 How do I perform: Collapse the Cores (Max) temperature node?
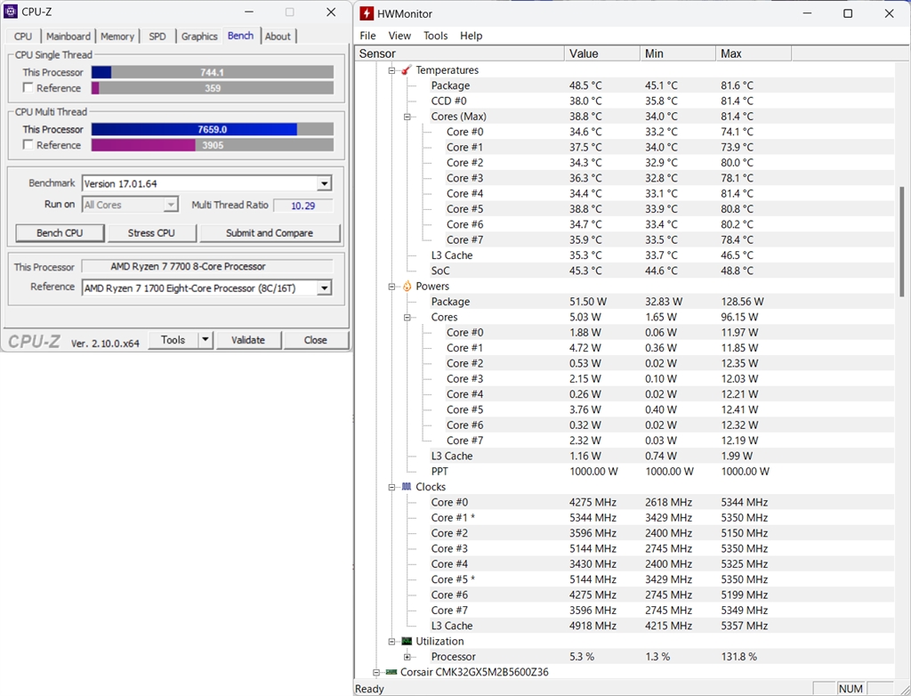[x=407, y=117]
